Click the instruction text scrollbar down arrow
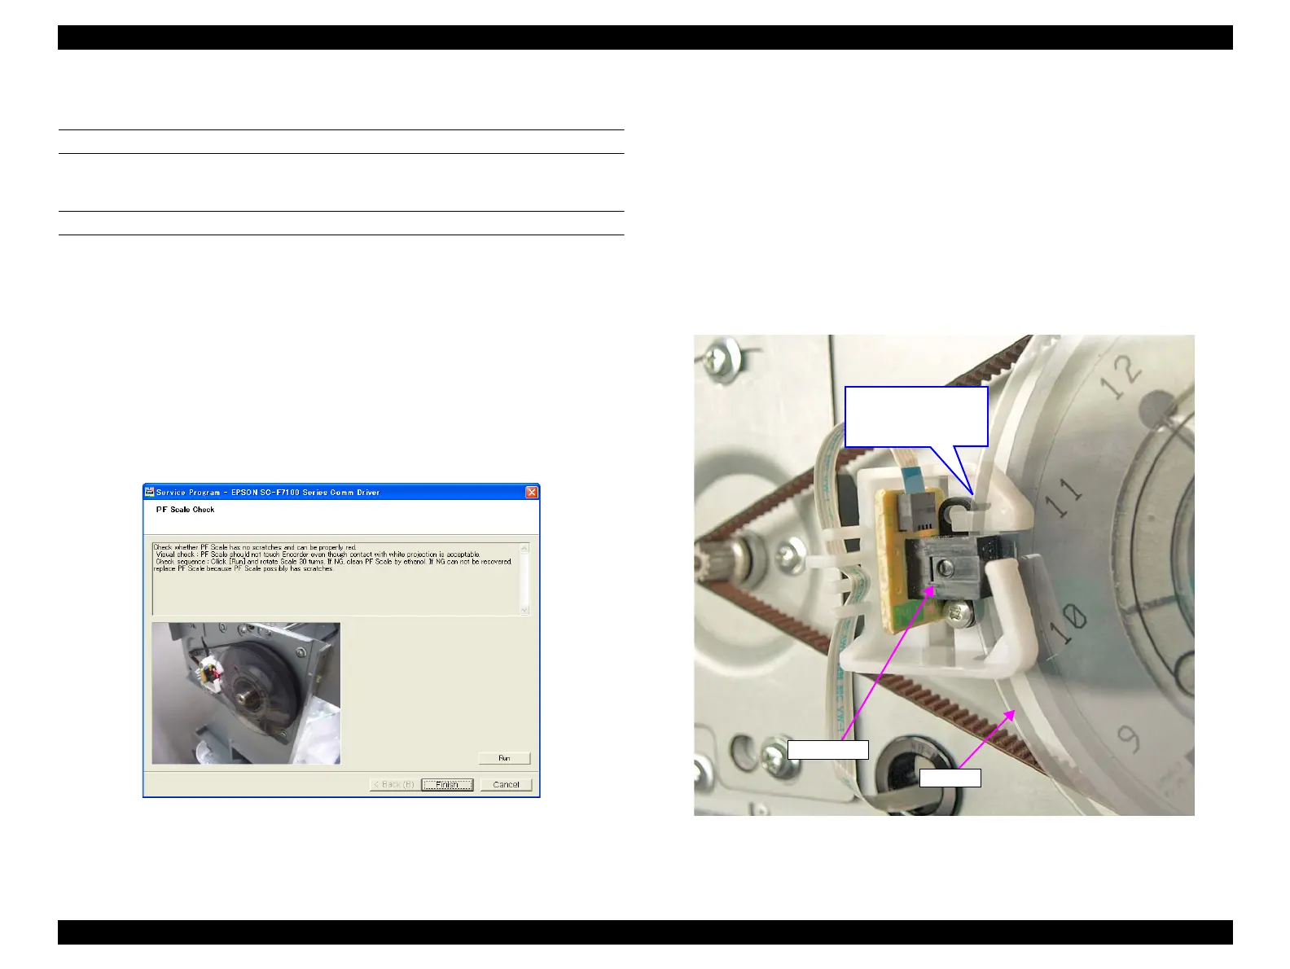This screenshot has width=1290, height=969. coord(524,610)
